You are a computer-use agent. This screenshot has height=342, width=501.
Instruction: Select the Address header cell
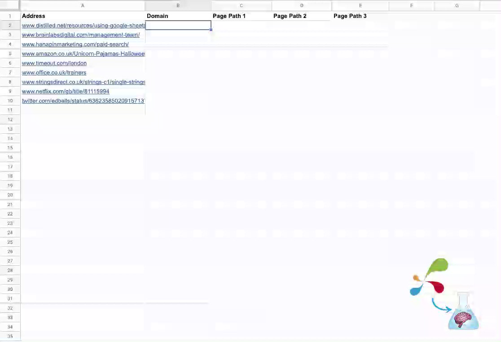(83, 16)
